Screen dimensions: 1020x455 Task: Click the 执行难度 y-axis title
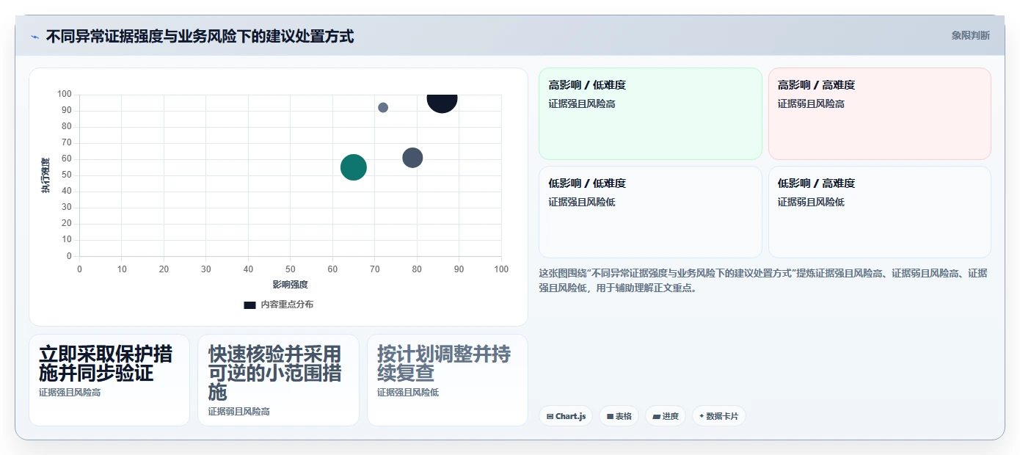click(x=45, y=175)
